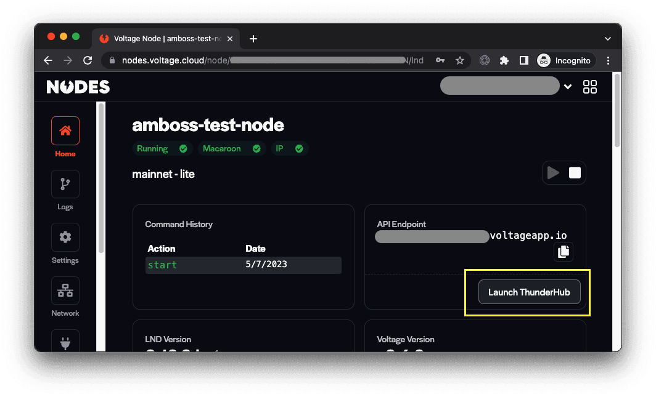Click the Command History title
The width and height of the screenshot is (656, 397).
[179, 224]
